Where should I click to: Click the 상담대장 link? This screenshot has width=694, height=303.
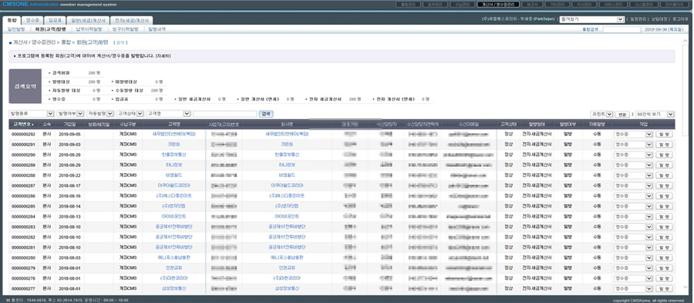click(659, 19)
